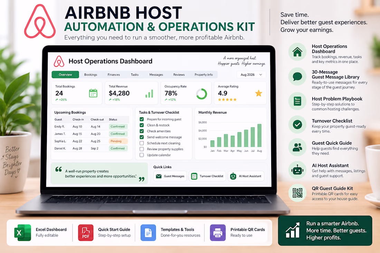
Task: Click the Airbnb logo beside the dashboard title
Action: tap(59, 61)
